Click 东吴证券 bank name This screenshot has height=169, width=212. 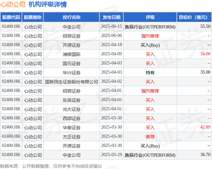(x=72, y=100)
